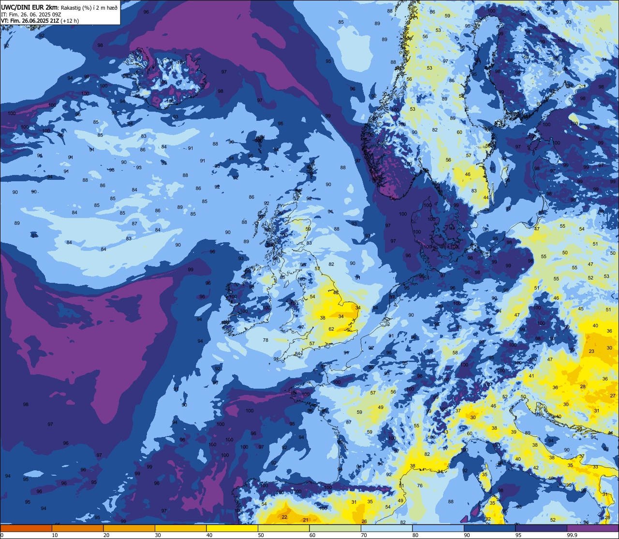Click the humidity value '22' over Spain

[x=284, y=517]
